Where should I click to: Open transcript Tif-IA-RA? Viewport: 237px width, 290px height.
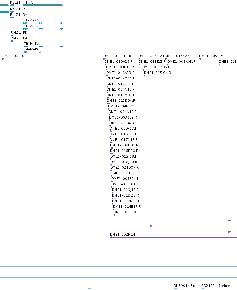(x=31, y=20)
